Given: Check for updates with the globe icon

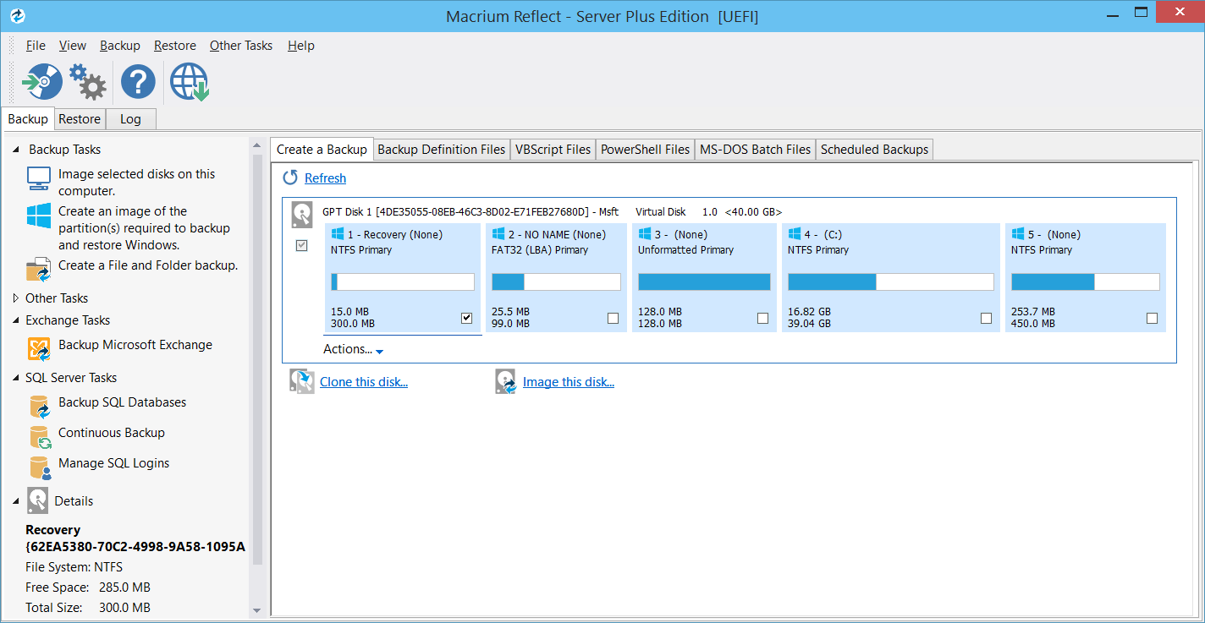Looking at the screenshot, I should pos(188,81).
